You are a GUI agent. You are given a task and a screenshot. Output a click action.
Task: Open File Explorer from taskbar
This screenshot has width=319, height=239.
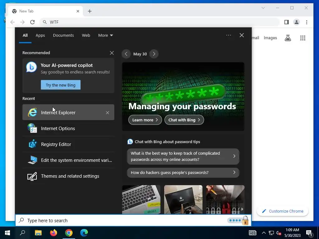[x=38, y=233]
